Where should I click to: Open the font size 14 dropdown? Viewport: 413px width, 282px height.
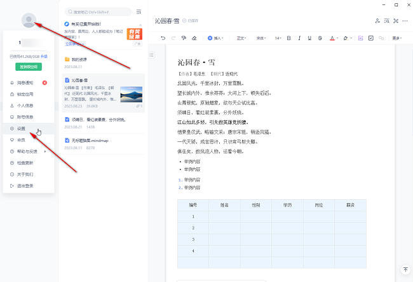(x=278, y=38)
